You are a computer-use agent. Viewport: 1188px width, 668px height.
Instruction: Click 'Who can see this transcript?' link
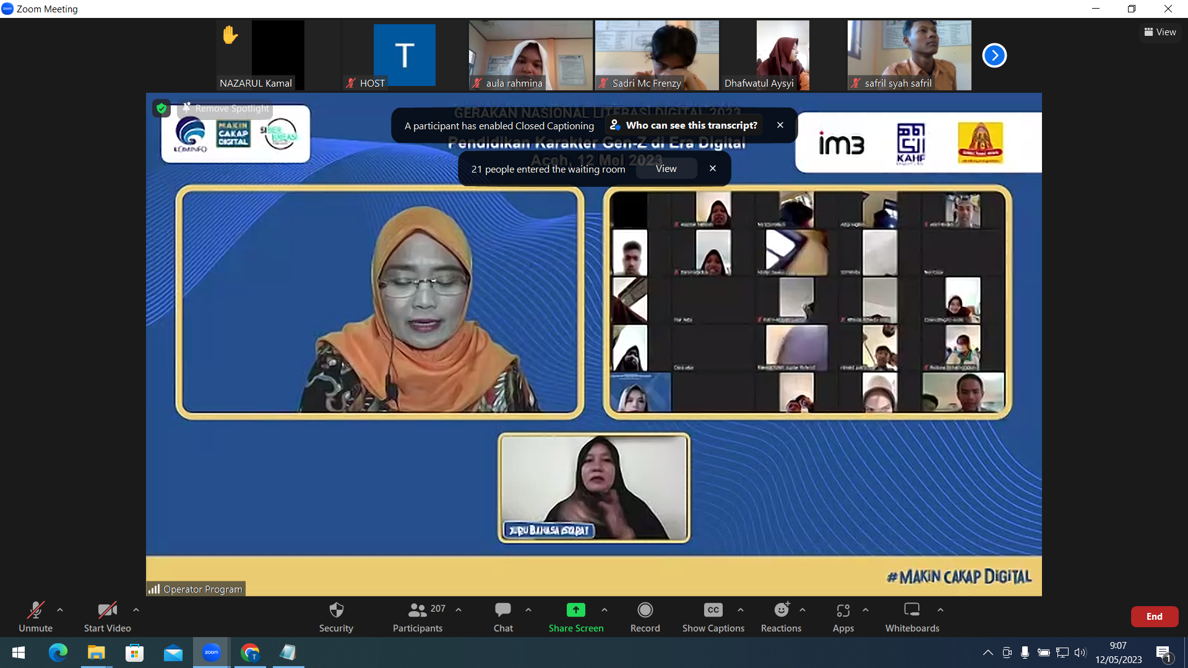[684, 126]
